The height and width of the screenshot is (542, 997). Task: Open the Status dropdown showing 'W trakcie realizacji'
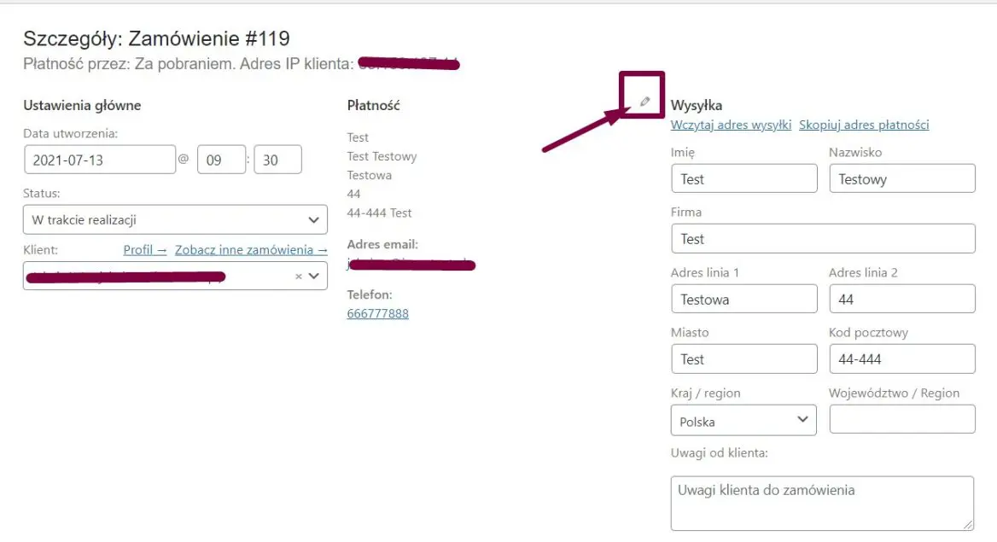click(x=175, y=219)
